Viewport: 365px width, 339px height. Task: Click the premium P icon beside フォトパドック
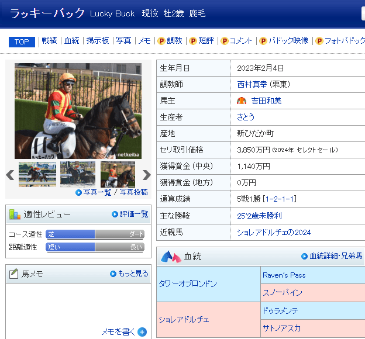[x=319, y=41]
